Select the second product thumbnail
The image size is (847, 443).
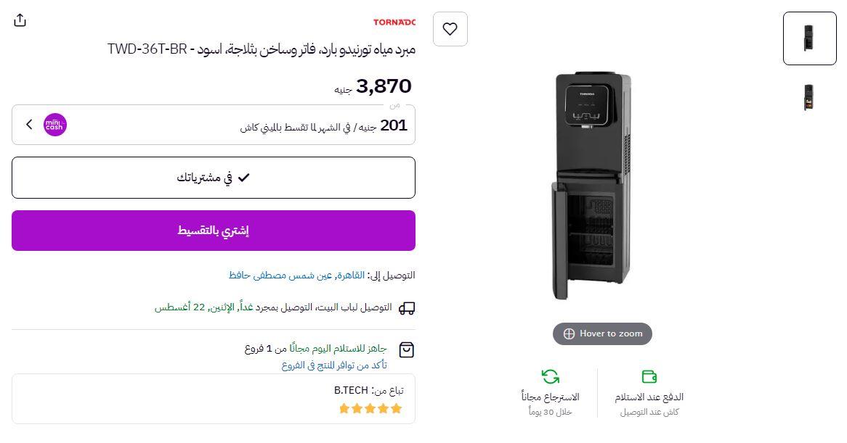809,97
